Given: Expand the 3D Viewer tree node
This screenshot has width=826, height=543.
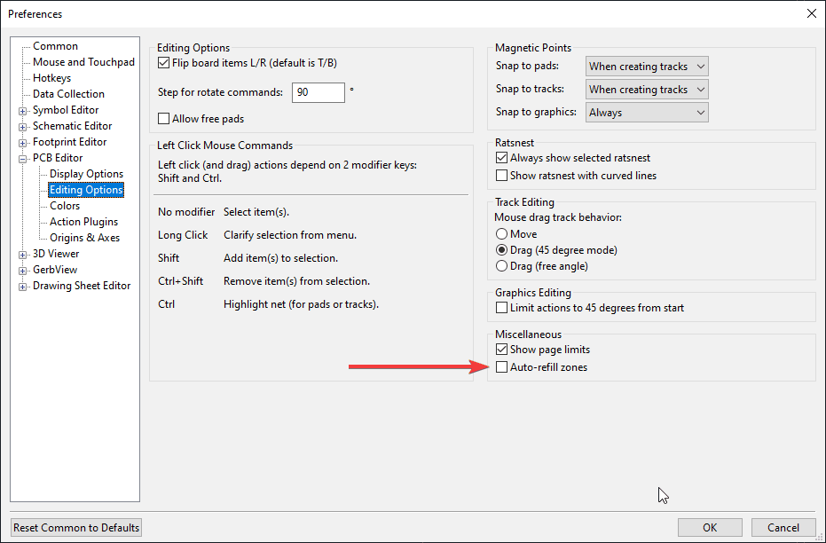Looking at the screenshot, I should point(23,255).
